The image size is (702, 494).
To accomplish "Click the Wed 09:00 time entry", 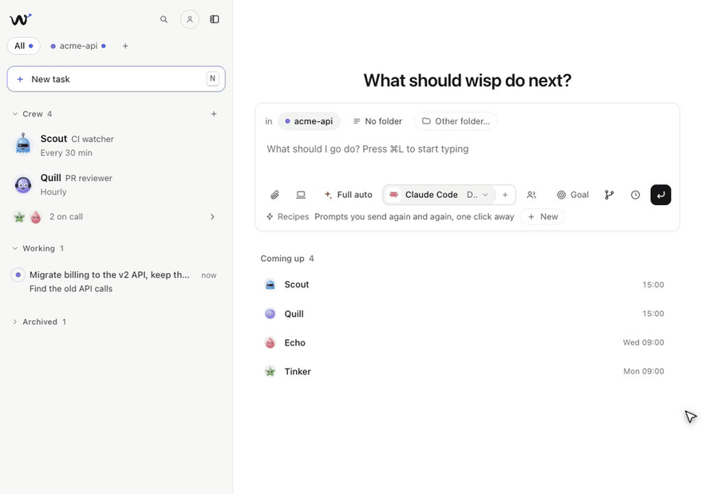I will click(x=643, y=342).
